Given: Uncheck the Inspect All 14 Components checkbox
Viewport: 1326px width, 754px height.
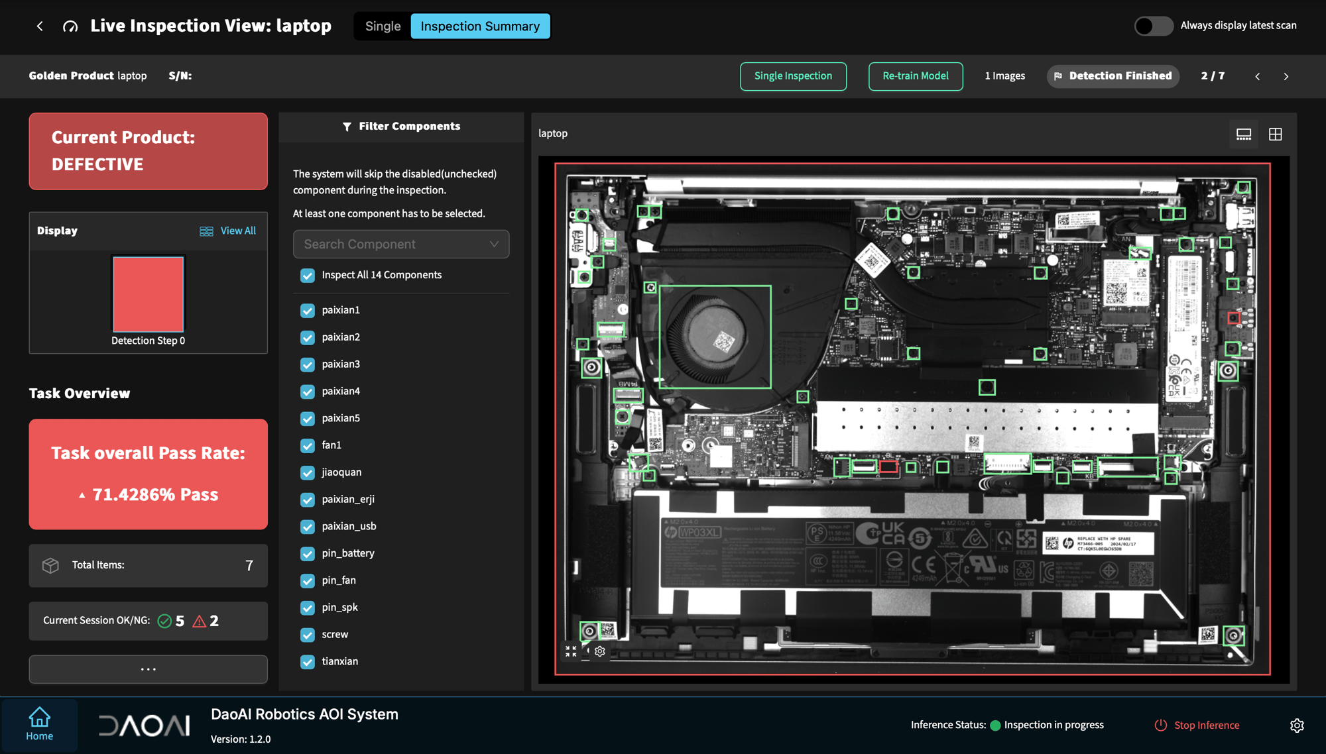Looking at the screenshot, I should pyautogui.click(x=307, y=275).
